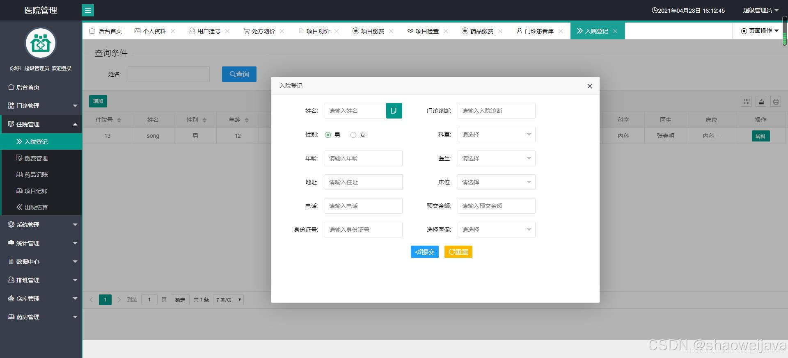Click the page jump number input

click(149, 300)
